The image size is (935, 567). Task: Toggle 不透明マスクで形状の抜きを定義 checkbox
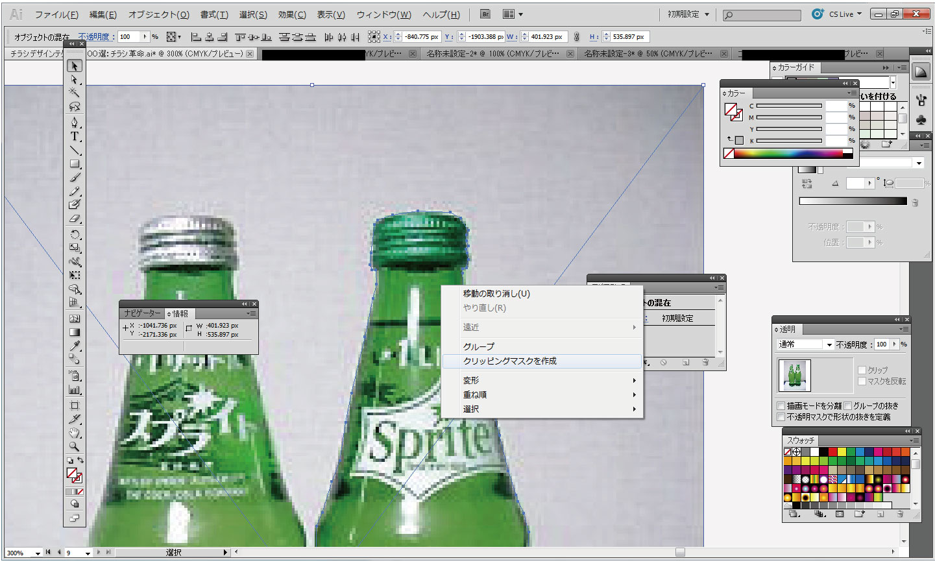[x=781, y=416]
